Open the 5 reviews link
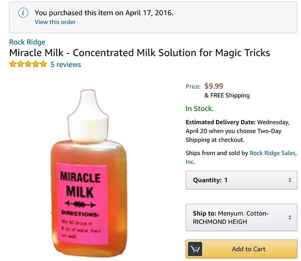301x261 pixels. tap(66, 65)
